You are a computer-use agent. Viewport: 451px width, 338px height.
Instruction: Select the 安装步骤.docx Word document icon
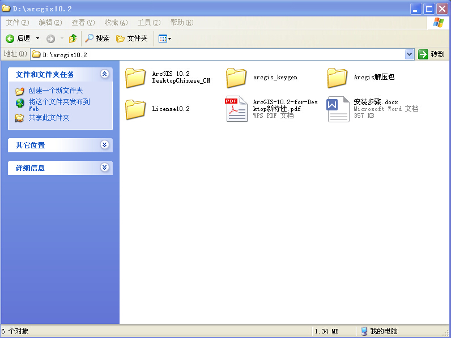coord(338,109)
